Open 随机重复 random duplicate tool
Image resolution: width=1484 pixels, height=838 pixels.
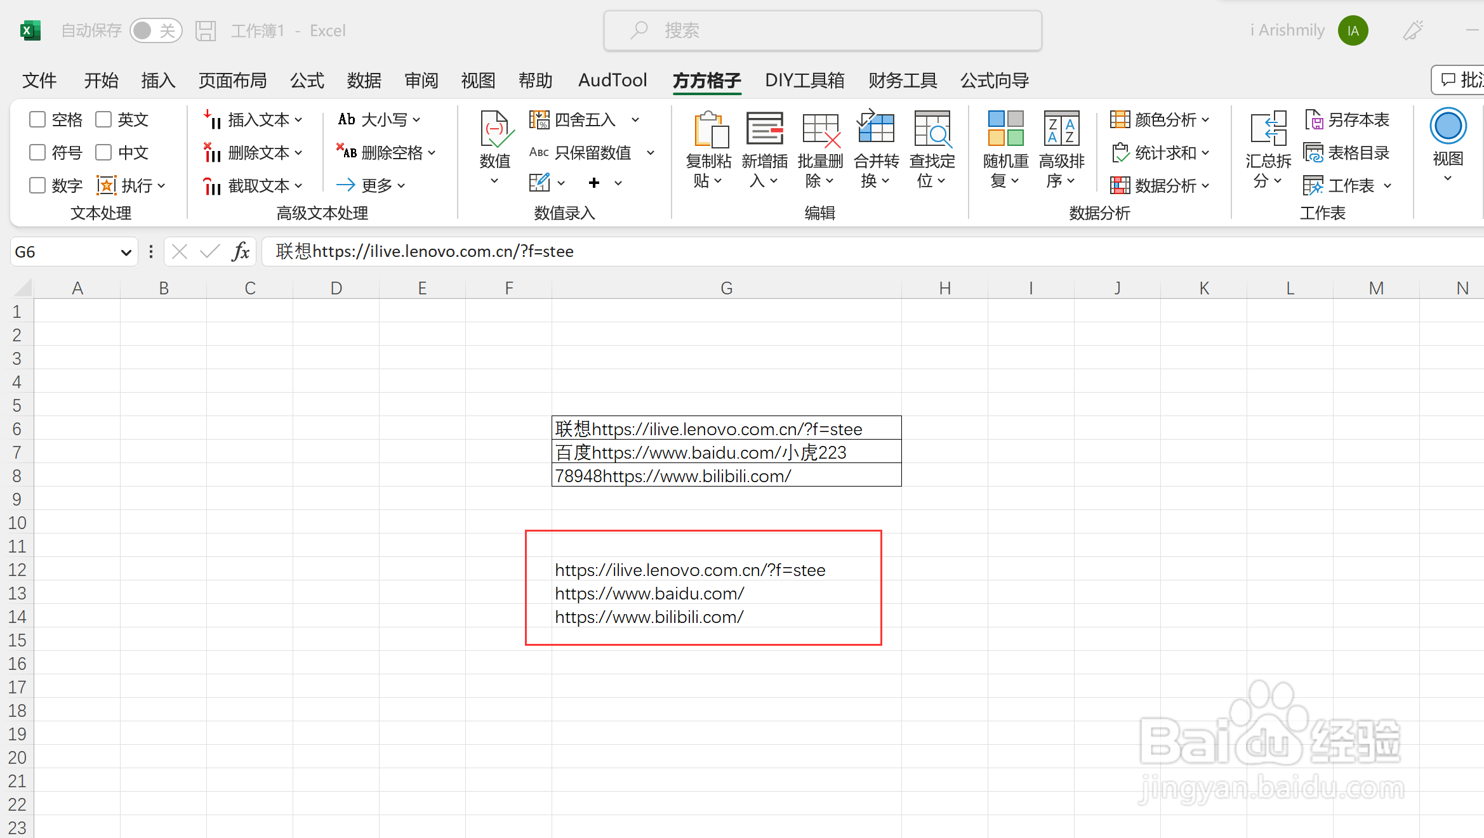pos(1005,150)
